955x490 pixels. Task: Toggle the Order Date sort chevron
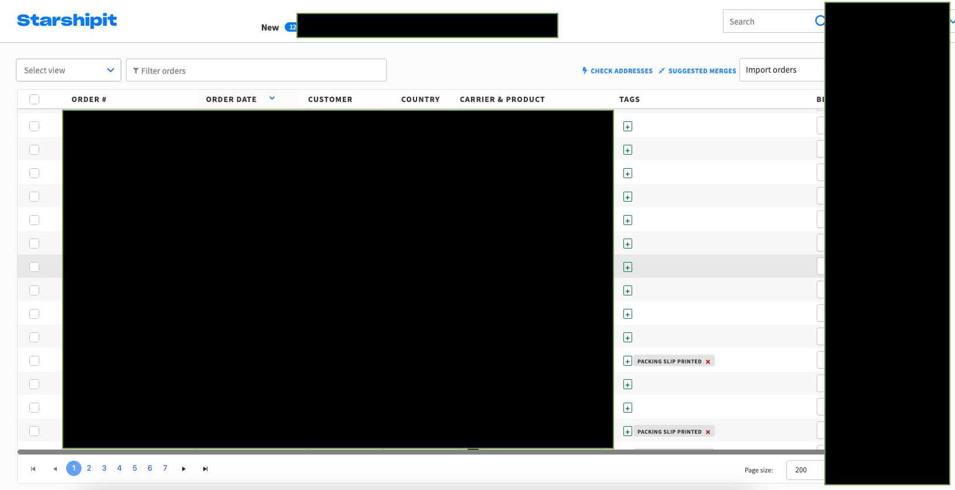point(272,98)
